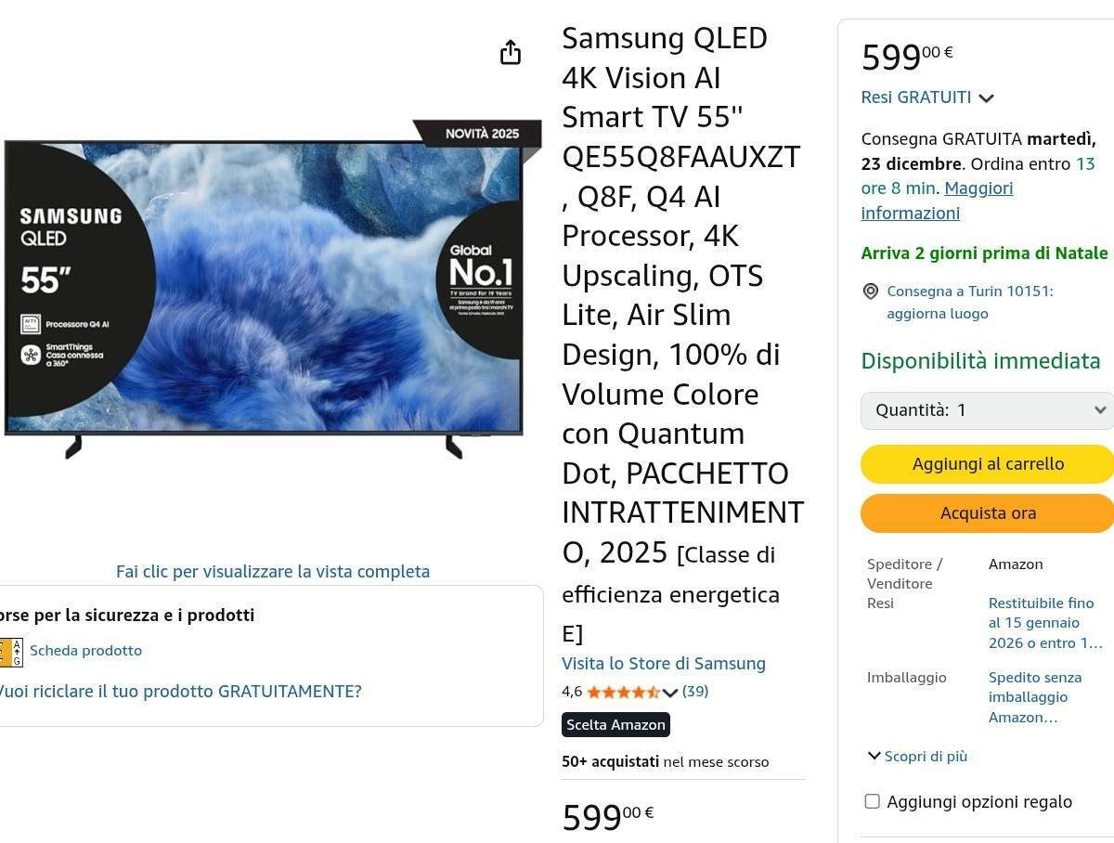1114x843 pixels.
Task: Click Aggiungi al carrello button
Action: point(987,464)
